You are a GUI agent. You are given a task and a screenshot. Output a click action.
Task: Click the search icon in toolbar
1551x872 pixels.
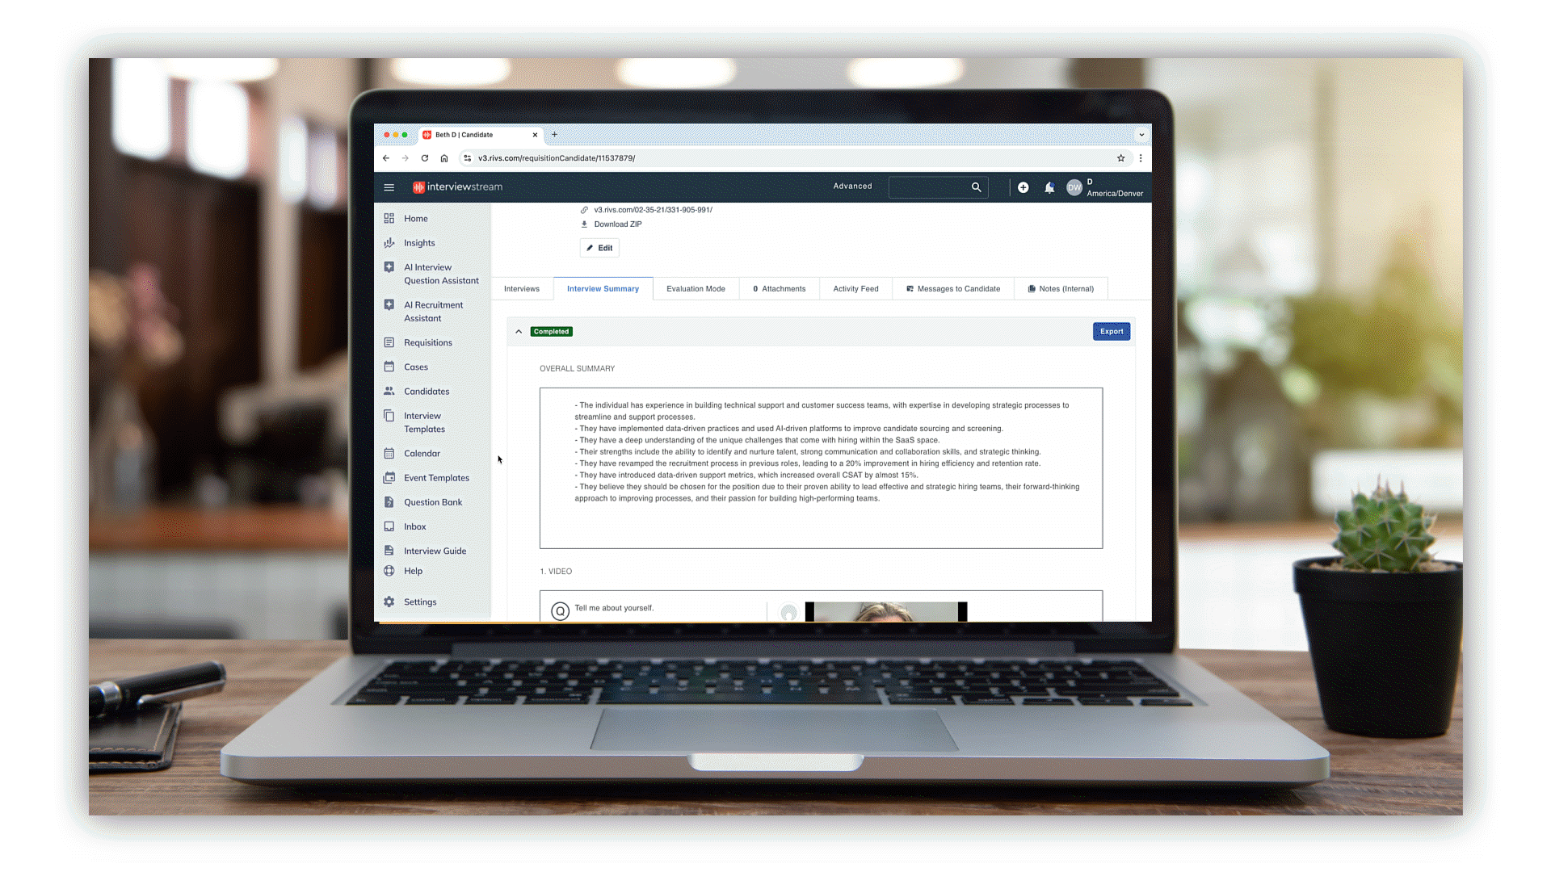[x=975, y=187]
